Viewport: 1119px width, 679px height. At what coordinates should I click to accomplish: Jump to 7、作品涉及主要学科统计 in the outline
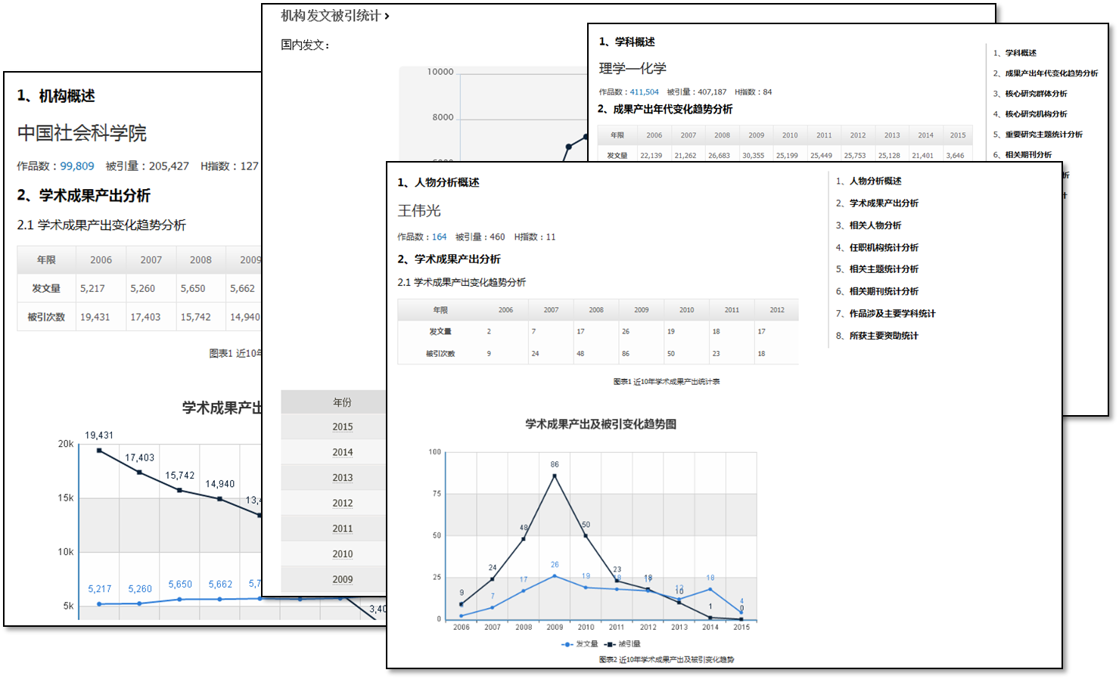pos(885,313)
